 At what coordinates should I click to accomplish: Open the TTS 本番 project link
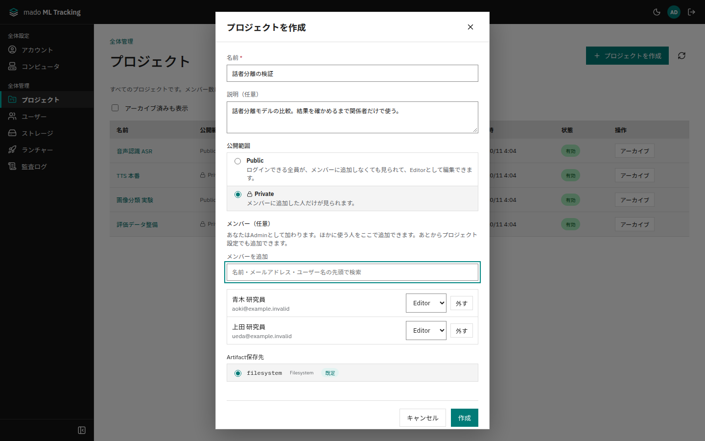coord(128,176)
